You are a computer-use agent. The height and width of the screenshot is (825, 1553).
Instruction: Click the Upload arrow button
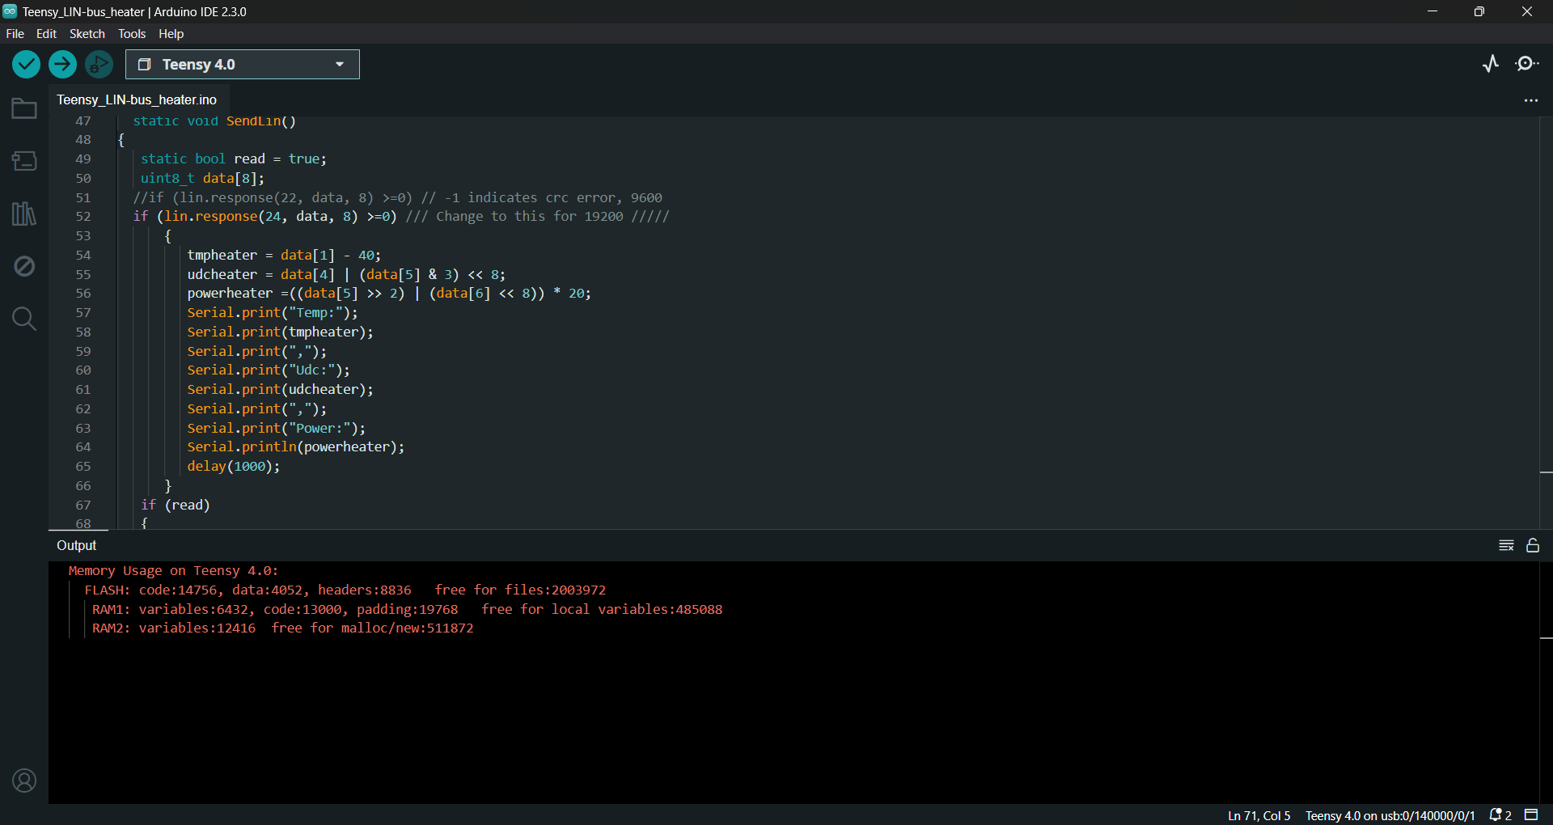tap(62, 64)
